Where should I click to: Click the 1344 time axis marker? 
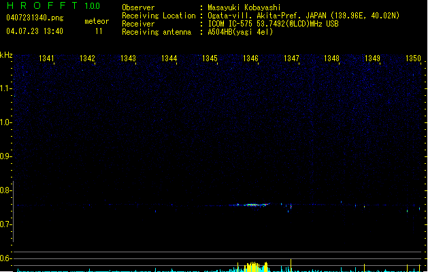(169, 58)
